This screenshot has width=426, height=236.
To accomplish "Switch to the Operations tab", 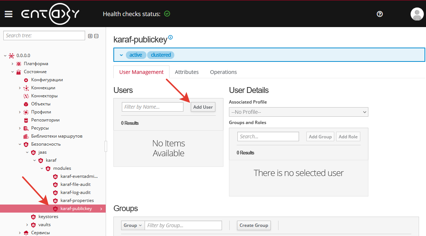I will [x=223, y=72].
